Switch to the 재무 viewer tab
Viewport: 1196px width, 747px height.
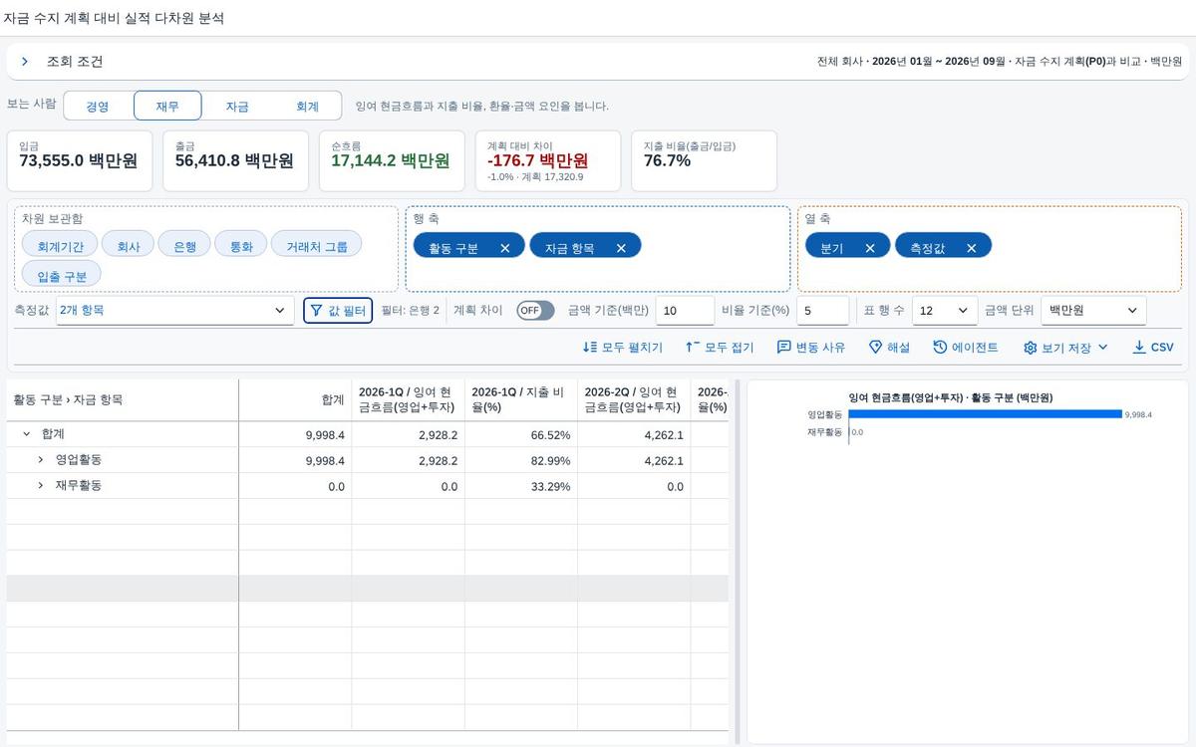(167, 106)
